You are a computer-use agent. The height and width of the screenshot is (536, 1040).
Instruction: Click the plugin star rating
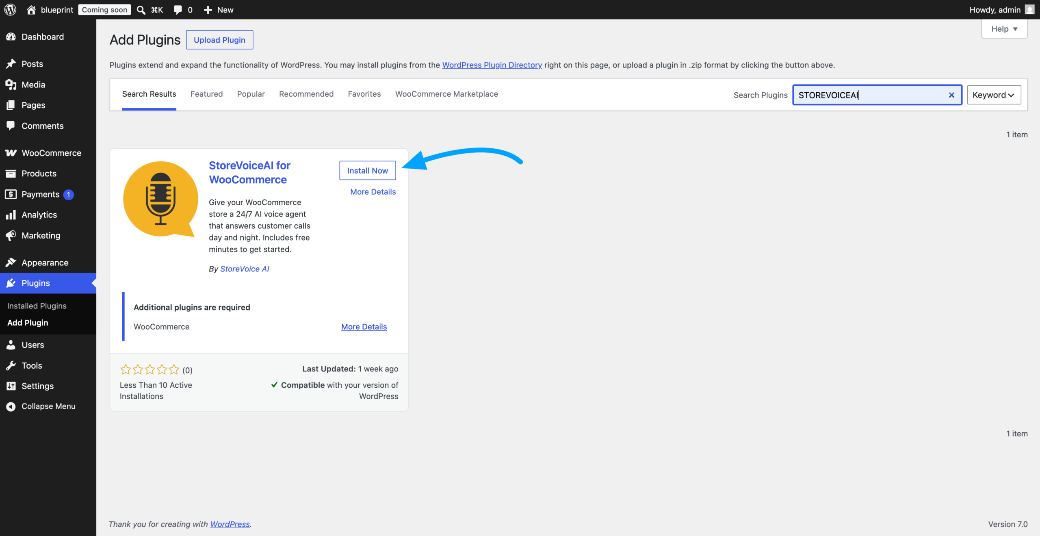click(x=149, y=369)
